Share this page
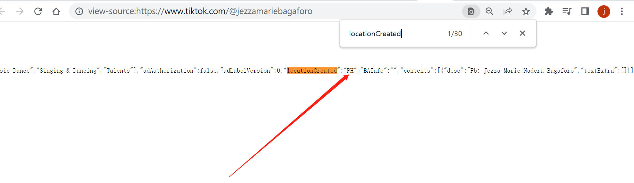This screenshot has width=634, height=183. [x=507, y=11]
